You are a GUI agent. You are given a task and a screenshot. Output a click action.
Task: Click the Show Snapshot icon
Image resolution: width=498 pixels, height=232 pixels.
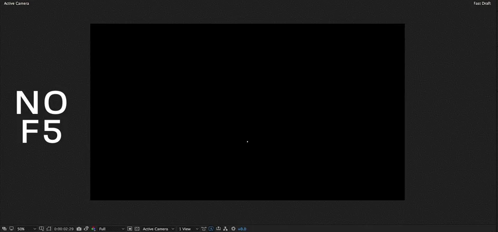[86, 228]
